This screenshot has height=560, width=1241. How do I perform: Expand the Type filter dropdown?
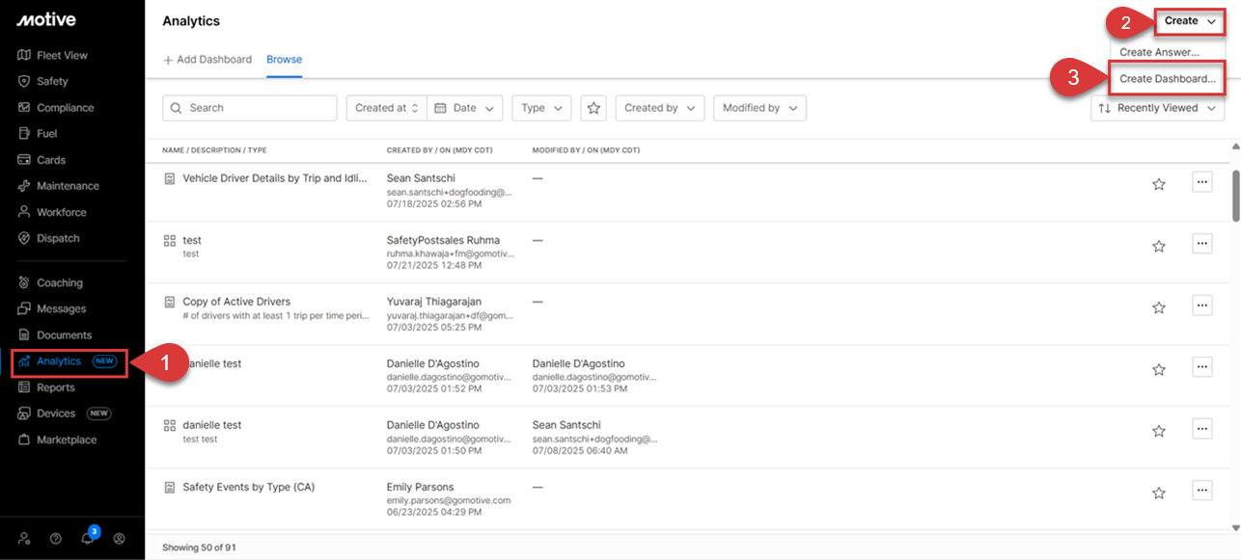[540, 108]
